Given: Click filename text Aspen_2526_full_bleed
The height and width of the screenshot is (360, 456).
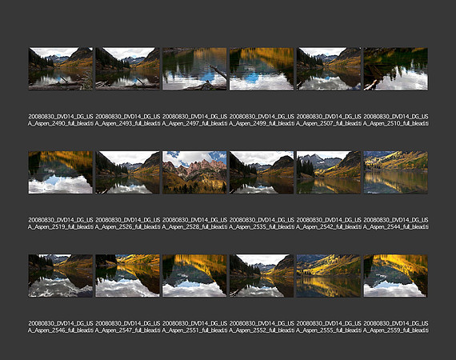Looking at the screenshot, I should click(x=128, y=223).
